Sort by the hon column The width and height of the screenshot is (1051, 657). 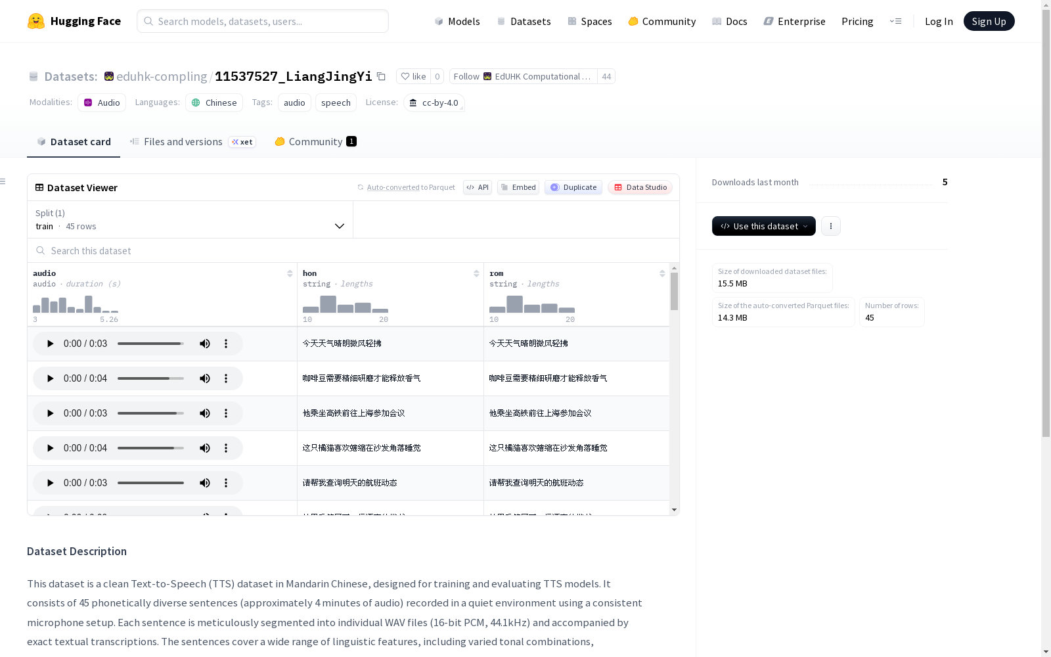476,273
